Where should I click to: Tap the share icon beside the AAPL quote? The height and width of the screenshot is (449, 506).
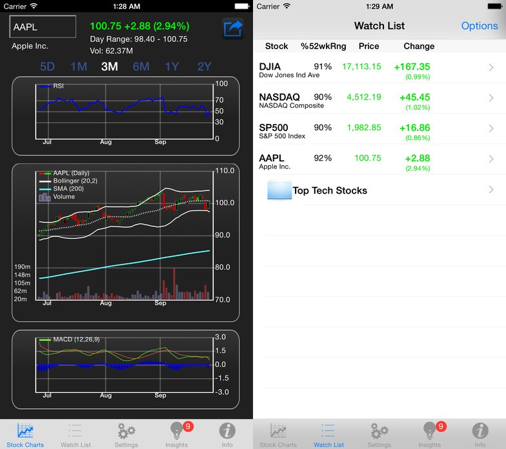(232, 29)
